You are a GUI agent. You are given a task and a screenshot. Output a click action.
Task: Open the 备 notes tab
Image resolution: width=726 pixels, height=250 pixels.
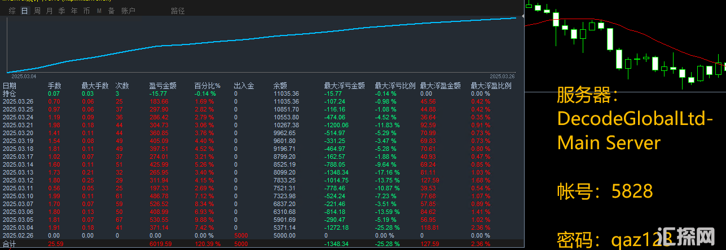[111, 11]
